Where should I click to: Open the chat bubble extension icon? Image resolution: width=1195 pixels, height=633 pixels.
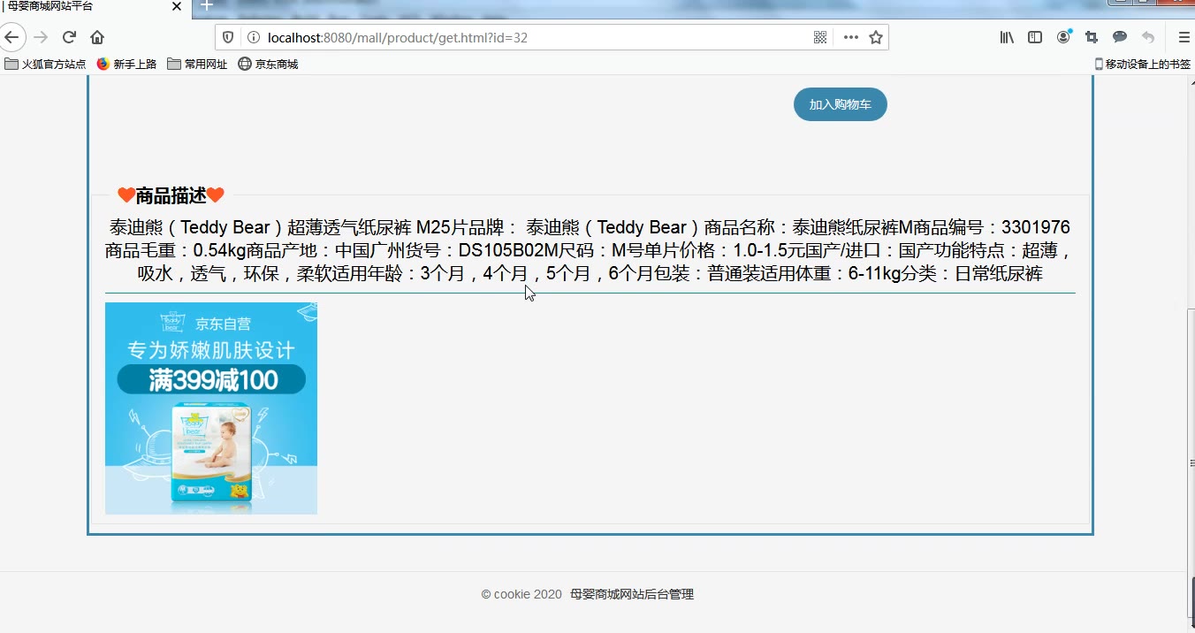pyautogui.click(x=1120, y=37)
